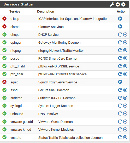Screen dimensions: 130x143
Task: Restart the pcscd smart card daemon
Action: 120,58
